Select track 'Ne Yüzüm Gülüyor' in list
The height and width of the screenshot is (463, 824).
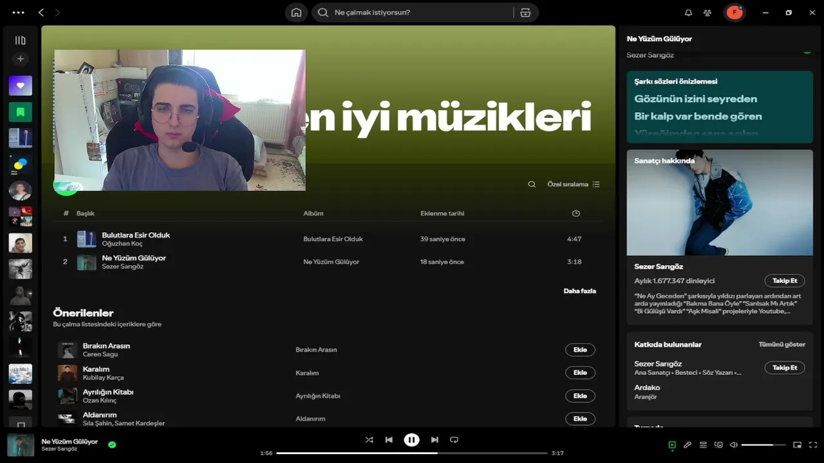tap(134, 258)
